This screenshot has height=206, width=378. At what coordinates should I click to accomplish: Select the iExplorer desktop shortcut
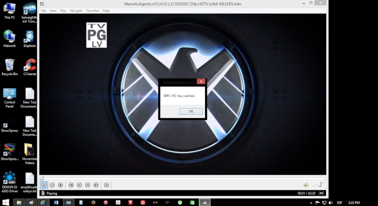[29, 39]
